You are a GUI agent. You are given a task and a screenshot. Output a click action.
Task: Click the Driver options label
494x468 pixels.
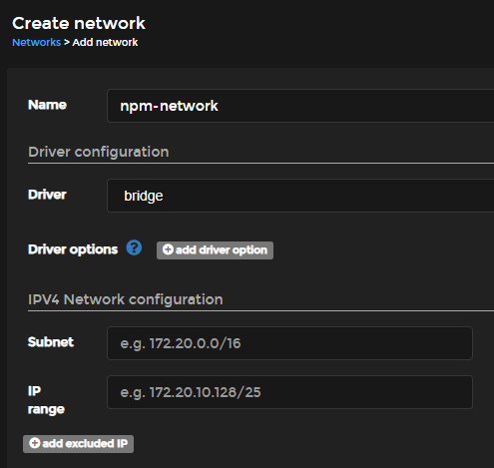pos(73,249)
